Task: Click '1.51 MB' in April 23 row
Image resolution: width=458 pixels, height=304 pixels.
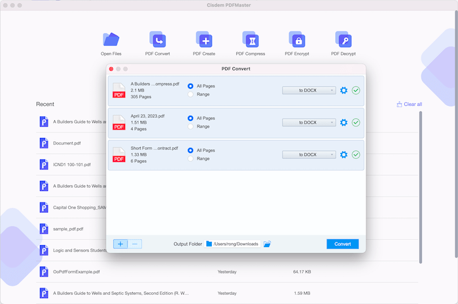Action: 139,122
